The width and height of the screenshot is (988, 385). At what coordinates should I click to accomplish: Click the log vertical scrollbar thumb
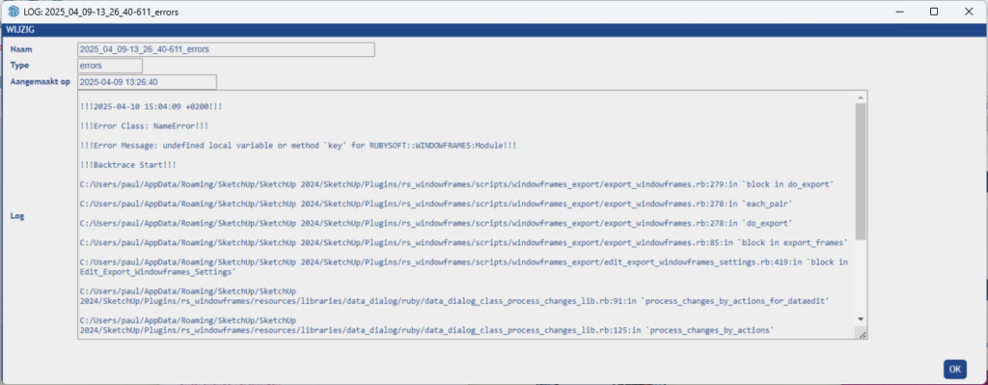coord(861,172)
